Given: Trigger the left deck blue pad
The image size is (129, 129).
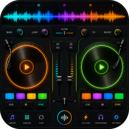Looking at the screenshot, I should coord(10,96).
